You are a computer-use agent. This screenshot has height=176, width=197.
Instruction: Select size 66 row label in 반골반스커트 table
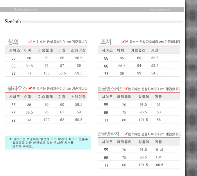(106, 113)
